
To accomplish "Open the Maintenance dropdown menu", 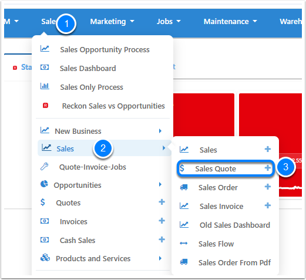I will click(x=230, y=22).
